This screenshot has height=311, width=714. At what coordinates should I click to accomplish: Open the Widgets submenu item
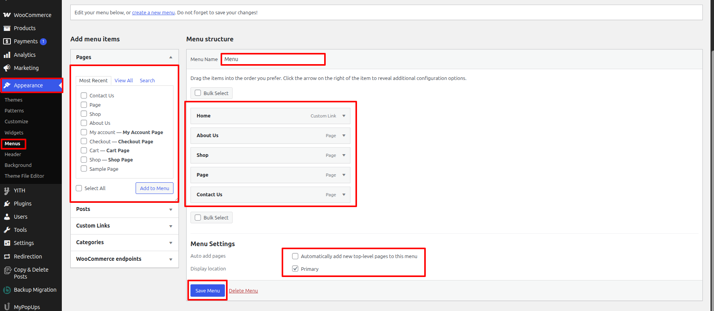click(14, 133)
